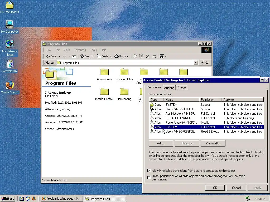
Task: Select Common Files folder icon
Action: 124,74
